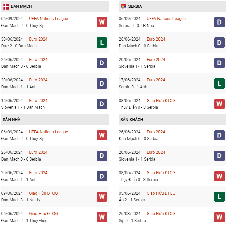Screen dimensions: 227x226
Task: Click the L badge for Serbia 0-1 Anh
Action: tap(219, 84)
